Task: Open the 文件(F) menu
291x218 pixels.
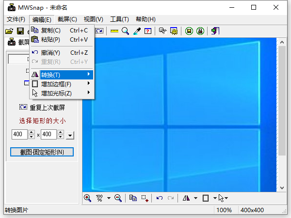Action: [x=16, y=19]
